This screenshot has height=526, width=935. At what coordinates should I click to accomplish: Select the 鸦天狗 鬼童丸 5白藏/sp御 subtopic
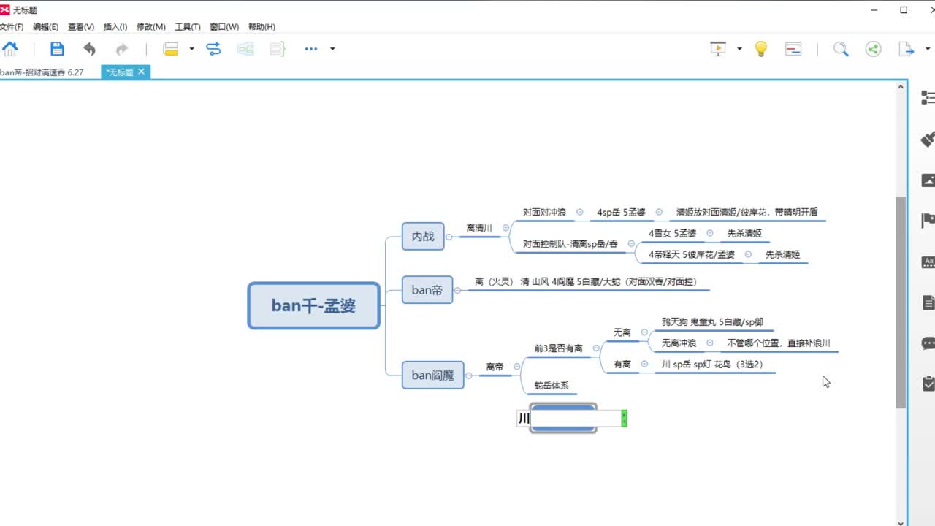[x=712, y=322]
